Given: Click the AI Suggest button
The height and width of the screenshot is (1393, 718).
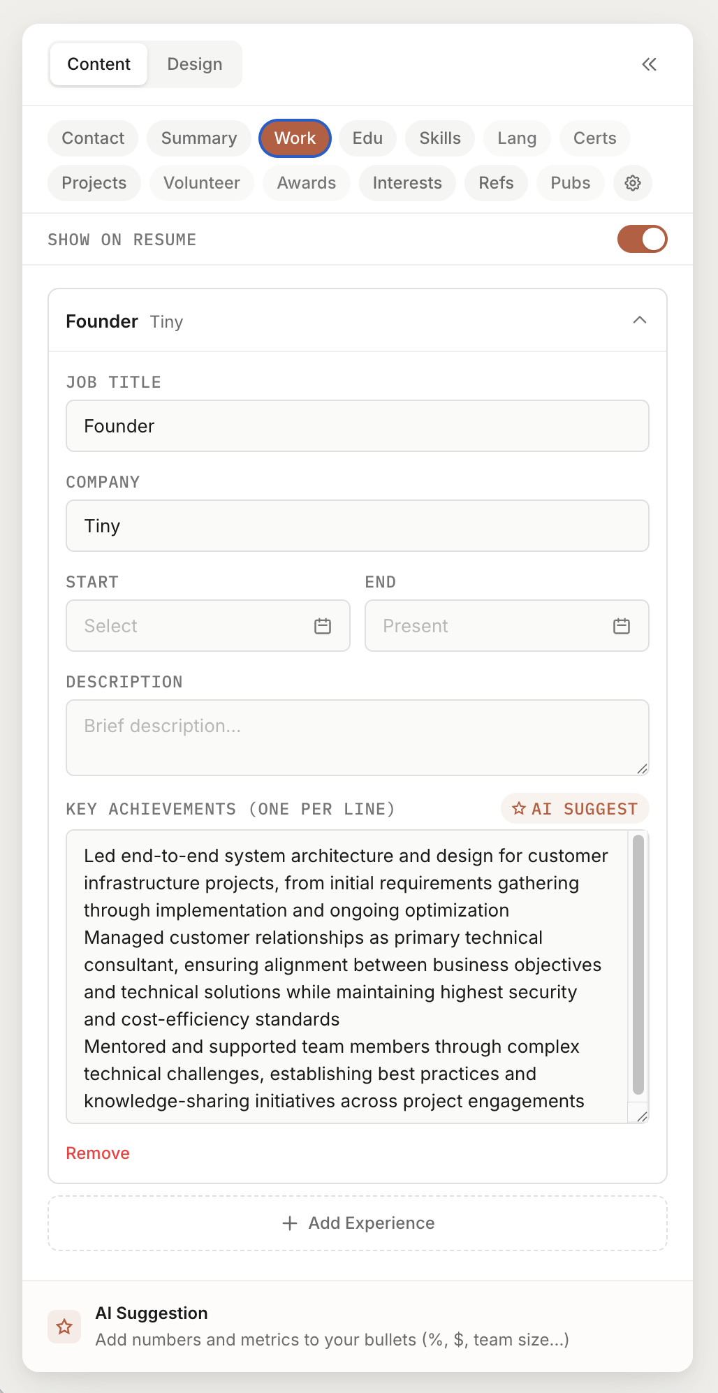Looking at the screenshot, I should click(575, 809).
